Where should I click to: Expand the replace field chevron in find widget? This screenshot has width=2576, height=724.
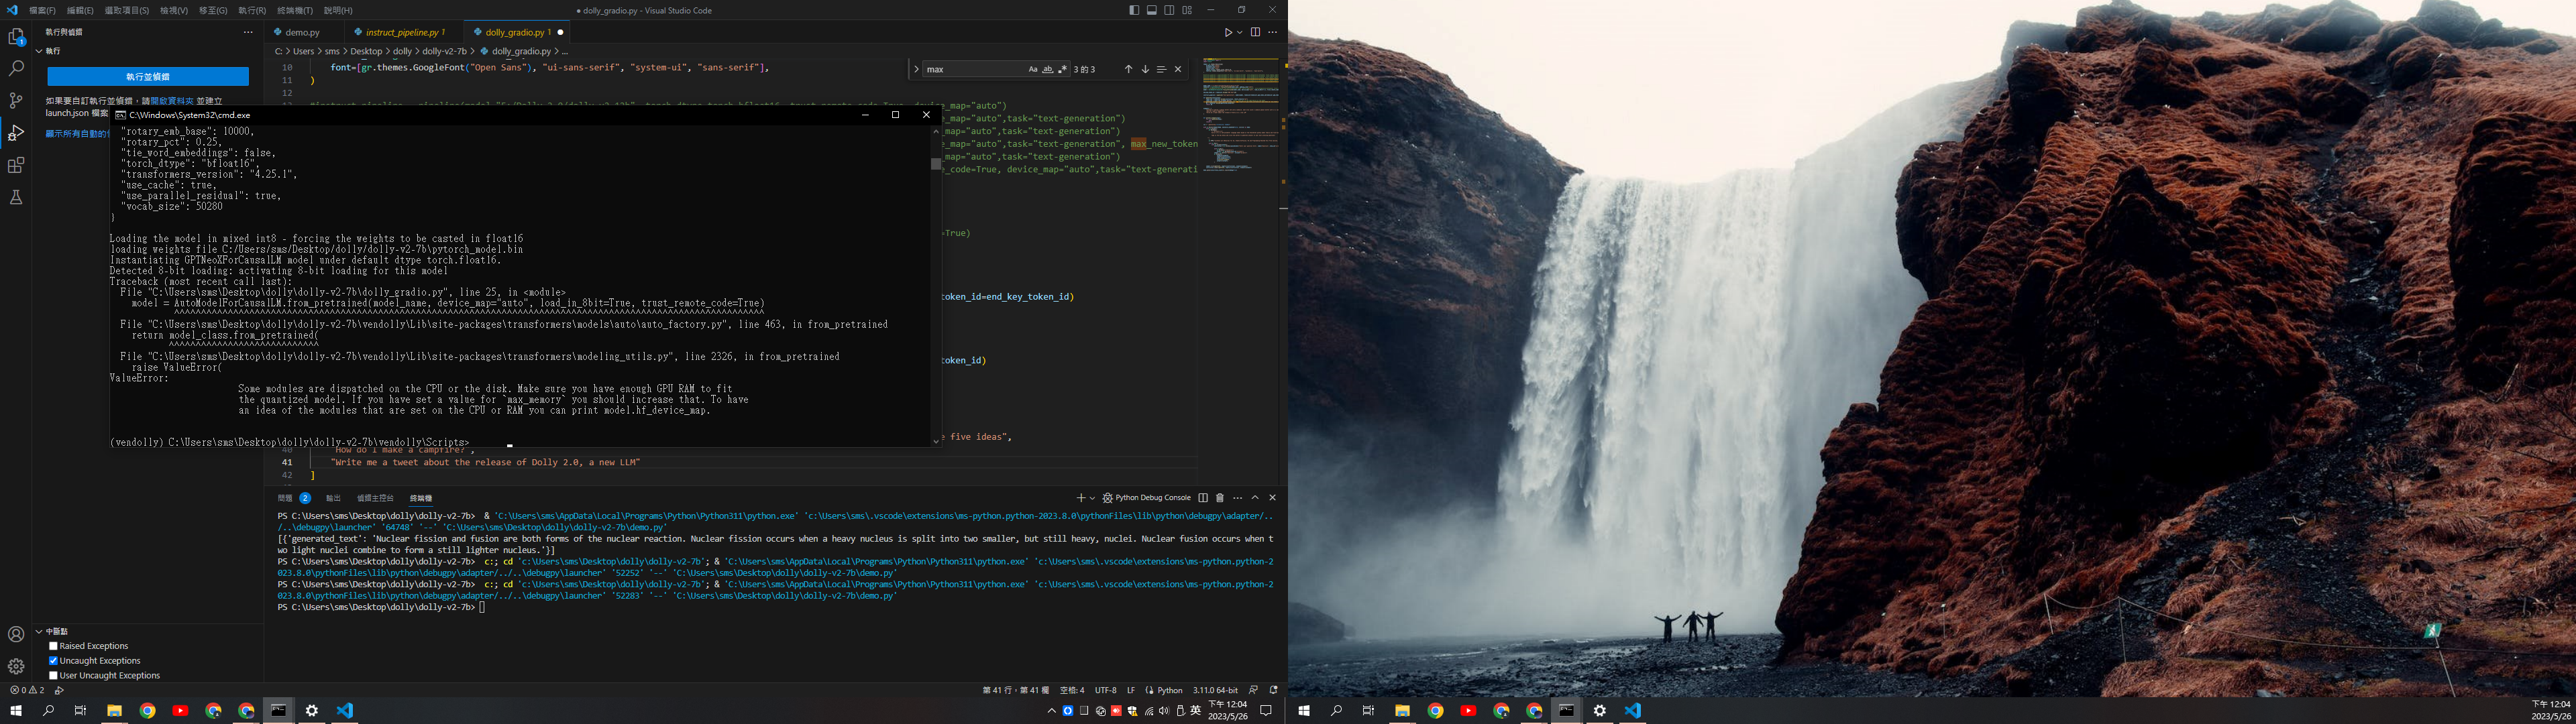(x=916, y=69)
